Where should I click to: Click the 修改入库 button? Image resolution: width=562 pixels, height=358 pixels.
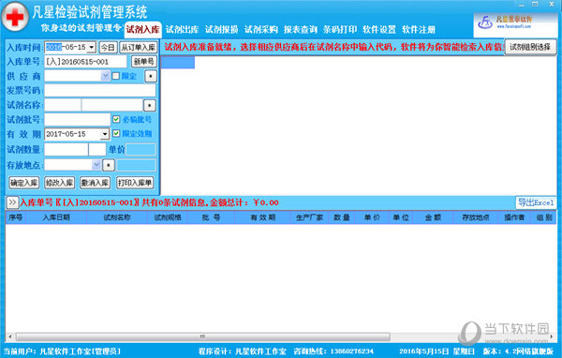pyautogui.click(x=60, y=183)
